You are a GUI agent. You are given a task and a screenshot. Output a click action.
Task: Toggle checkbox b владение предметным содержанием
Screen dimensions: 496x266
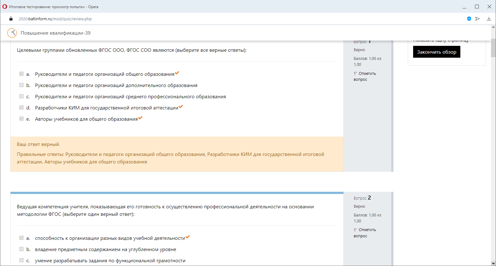point(21,249)
